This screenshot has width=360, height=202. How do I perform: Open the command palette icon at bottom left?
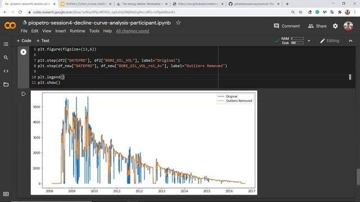pos(6,194)
